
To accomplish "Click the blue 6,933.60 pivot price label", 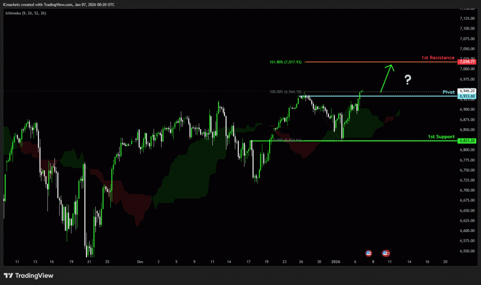I will coord(468,96).
